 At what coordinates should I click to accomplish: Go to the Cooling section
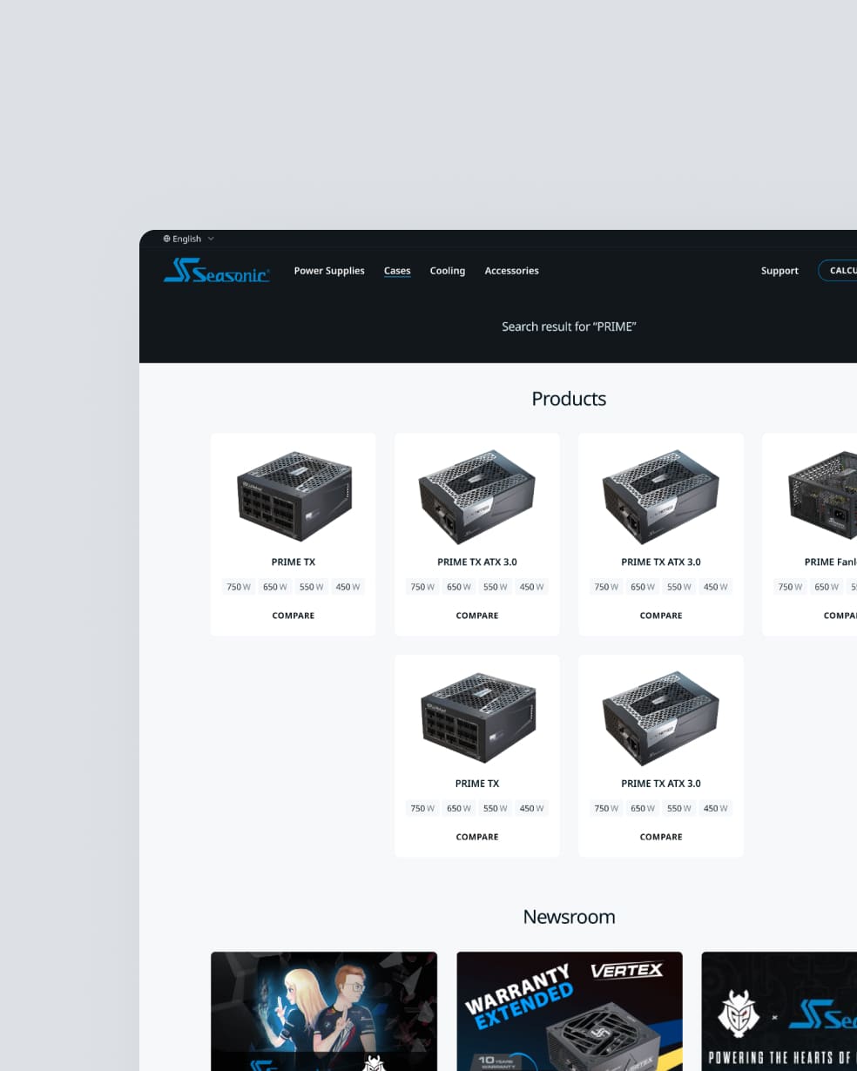[447, 271]
